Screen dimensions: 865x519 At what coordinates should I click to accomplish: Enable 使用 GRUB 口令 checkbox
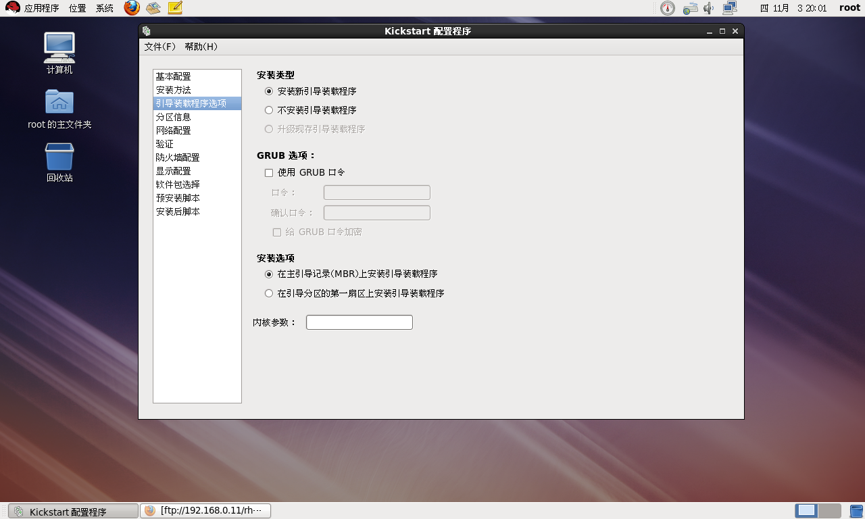(269, 173)
